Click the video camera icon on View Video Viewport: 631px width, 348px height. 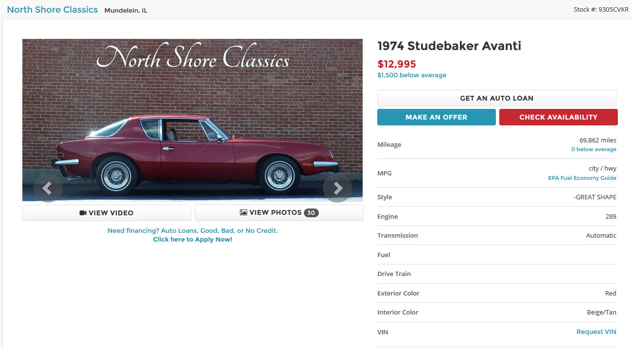click(x=83, y=213)
